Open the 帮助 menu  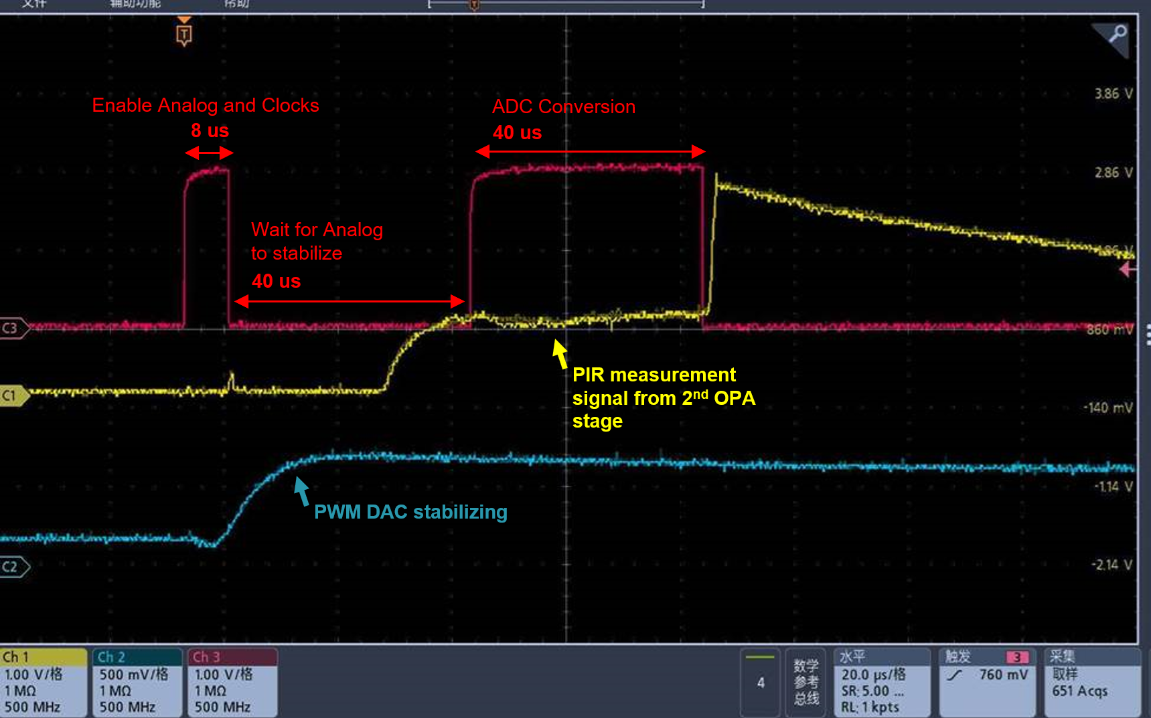pyautogui.click(x=236, y=4)
